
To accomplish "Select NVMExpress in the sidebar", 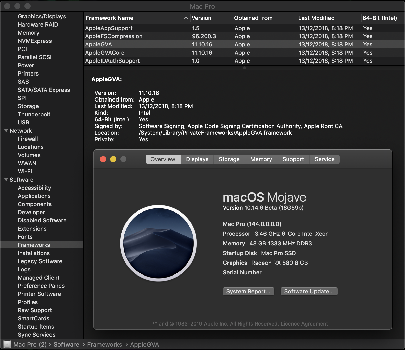I will click(35, 41).
